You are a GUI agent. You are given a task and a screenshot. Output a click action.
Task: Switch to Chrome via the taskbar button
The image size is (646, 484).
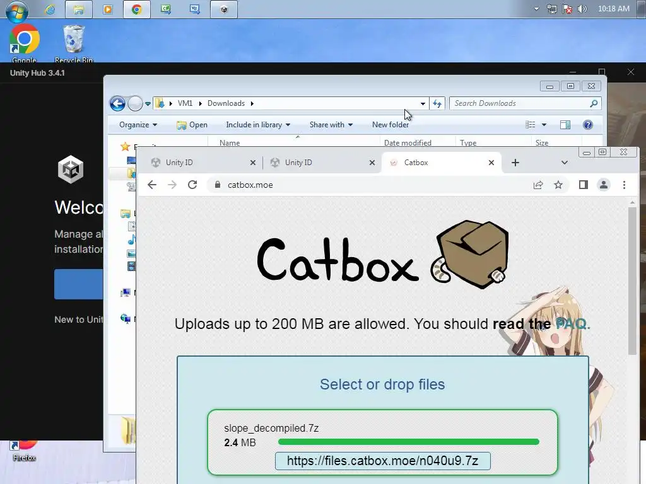[136, 9]
